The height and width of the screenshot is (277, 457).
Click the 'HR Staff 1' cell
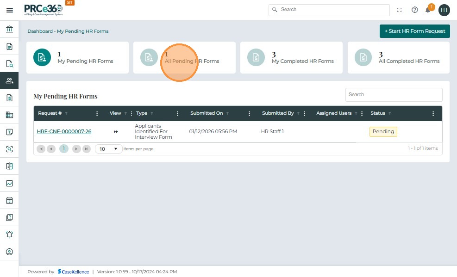click(272, 131)
